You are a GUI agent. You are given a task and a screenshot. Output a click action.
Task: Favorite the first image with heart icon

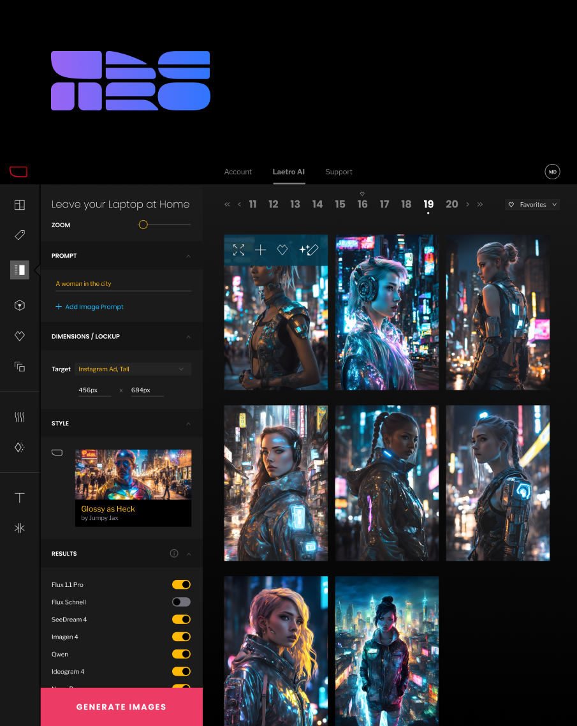pyautogui.click(x=282, y=250)
